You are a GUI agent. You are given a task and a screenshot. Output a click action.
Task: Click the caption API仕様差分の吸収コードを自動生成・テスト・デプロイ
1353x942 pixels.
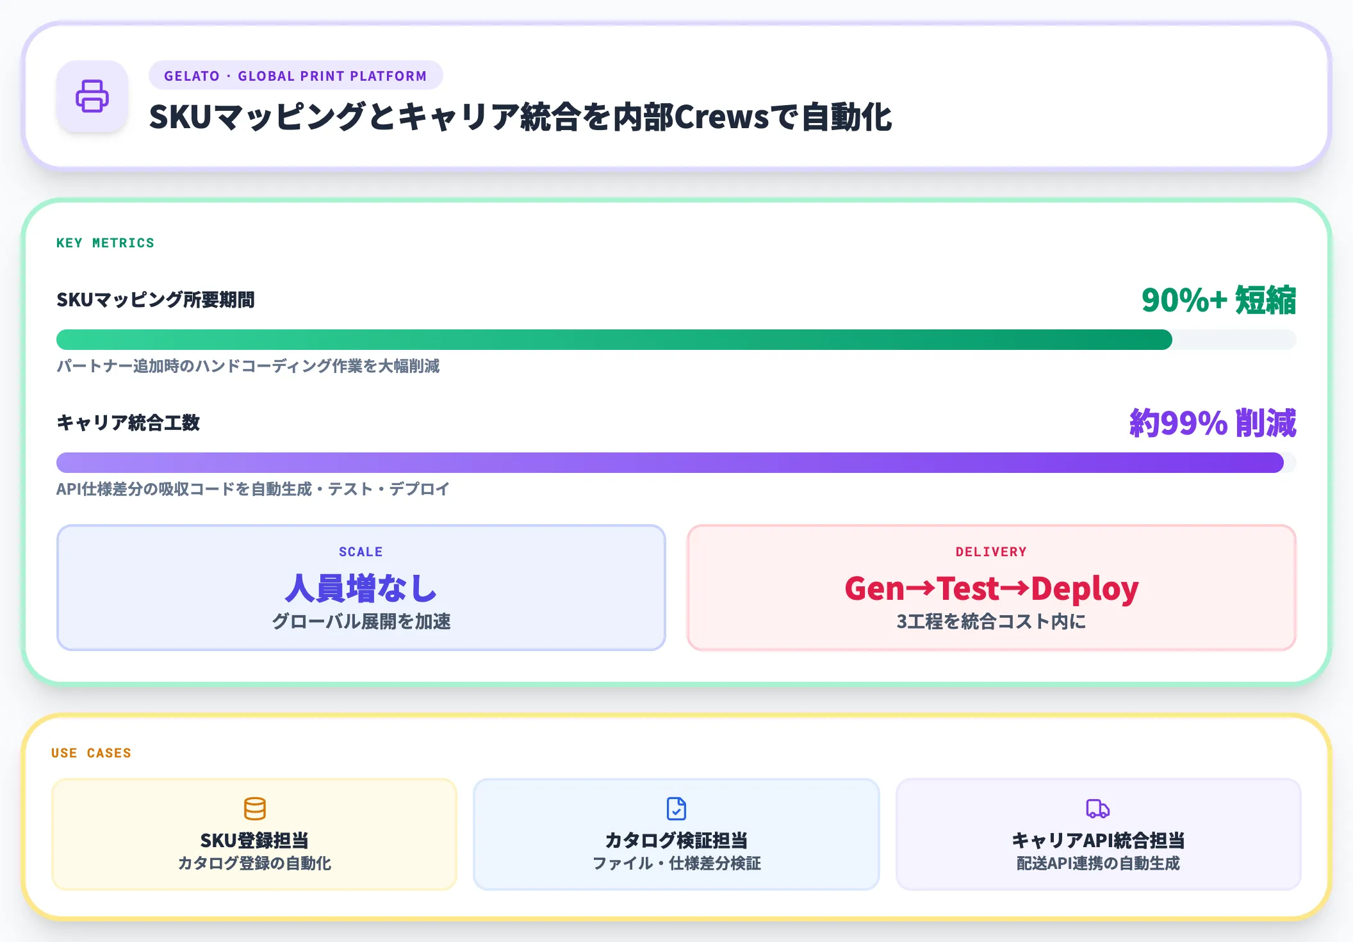(x=253, y=489)
